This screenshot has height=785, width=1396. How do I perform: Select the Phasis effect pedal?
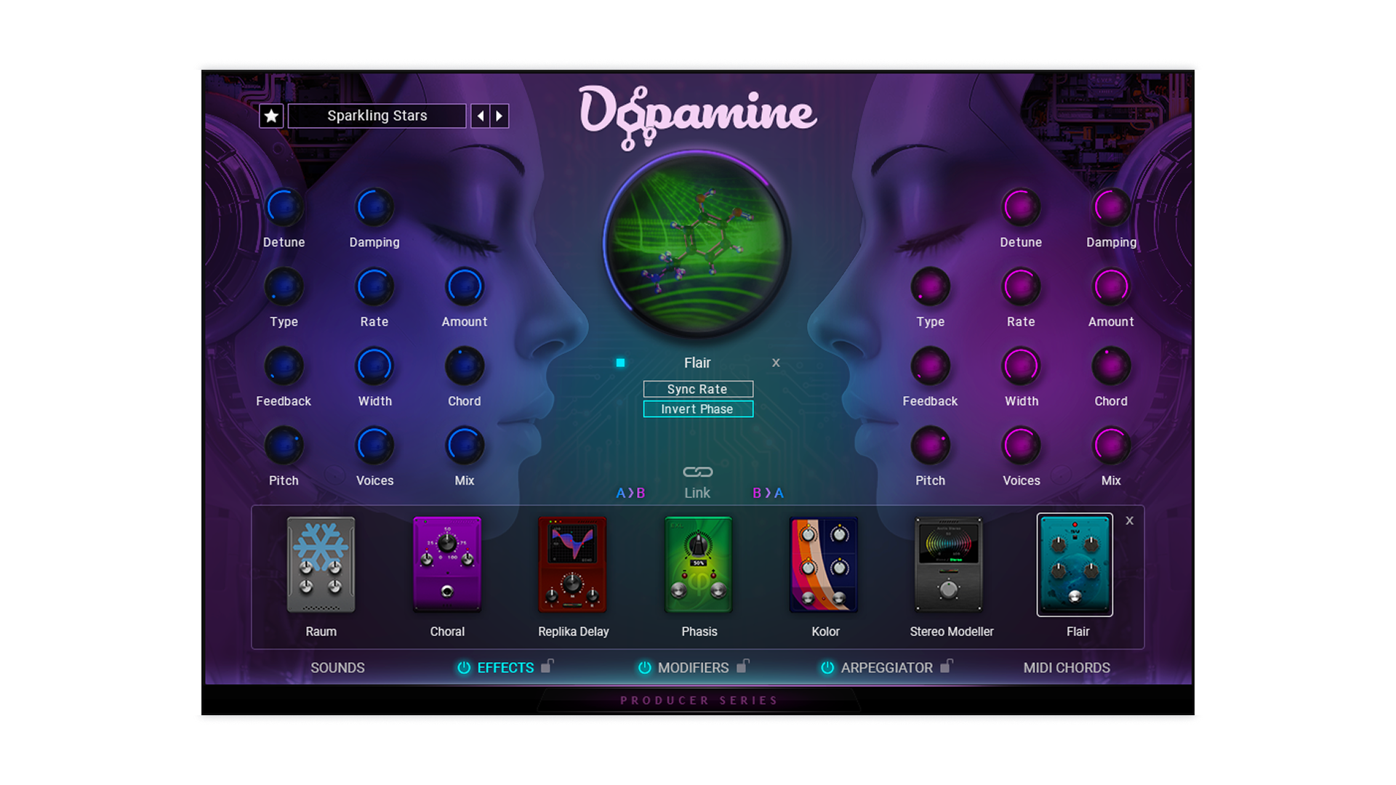pos(698,565)
